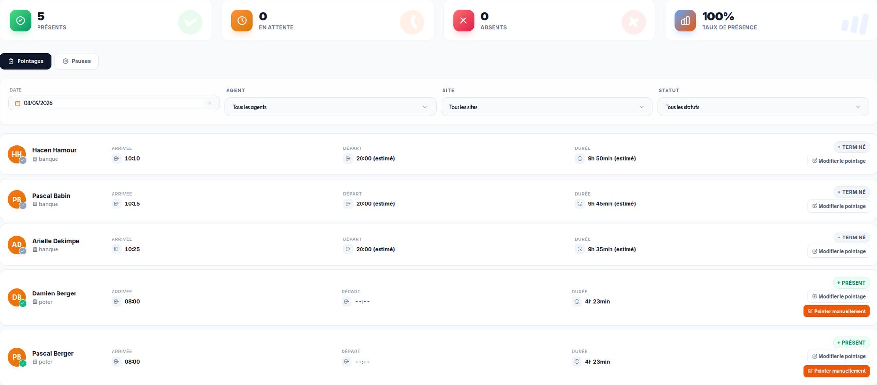Image resolution: width=877 pixels, height=385 pixels.
Task: Click Pascal Berger's PB avatar
Action: tap(17, 357)
